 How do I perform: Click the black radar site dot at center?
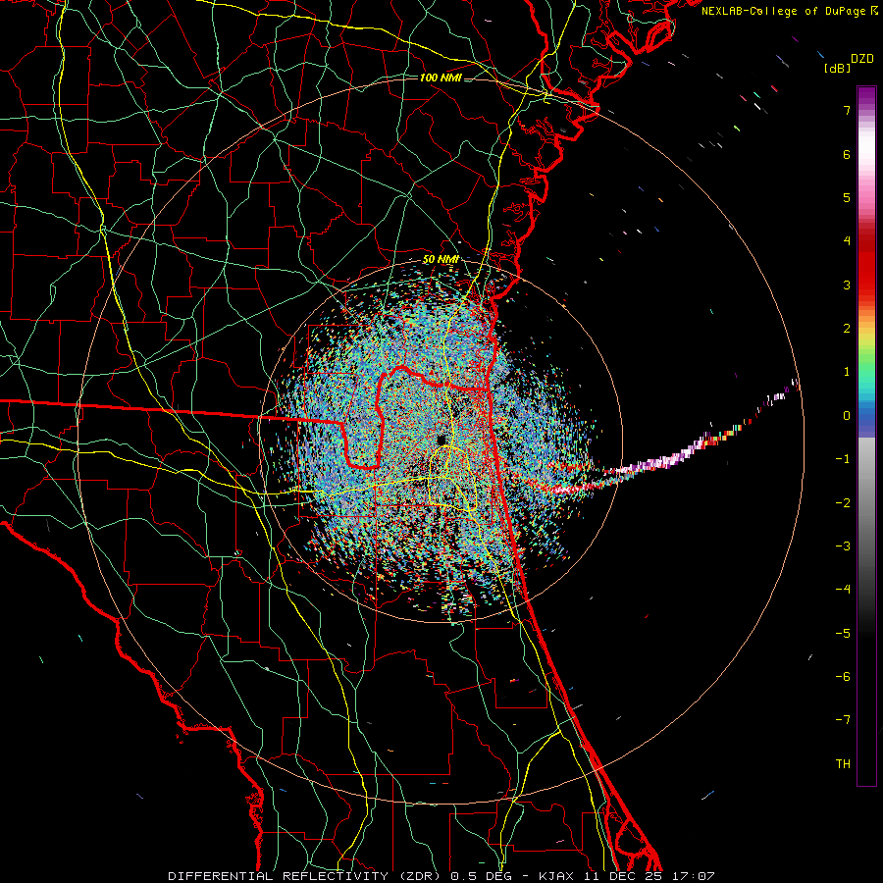click(441, 440)
